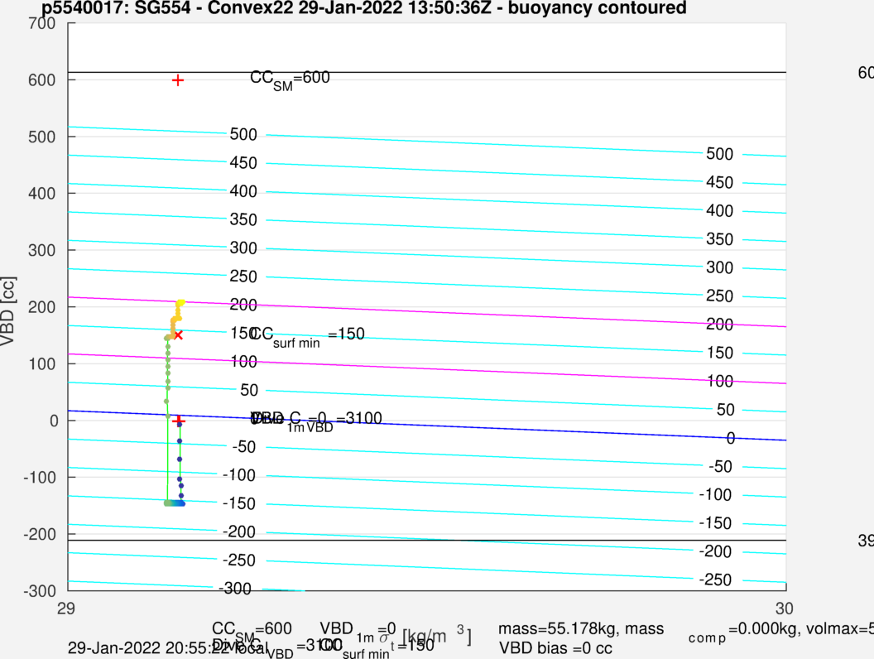
Task: Click the red plus marker near 600 cc
Action: 178,81
